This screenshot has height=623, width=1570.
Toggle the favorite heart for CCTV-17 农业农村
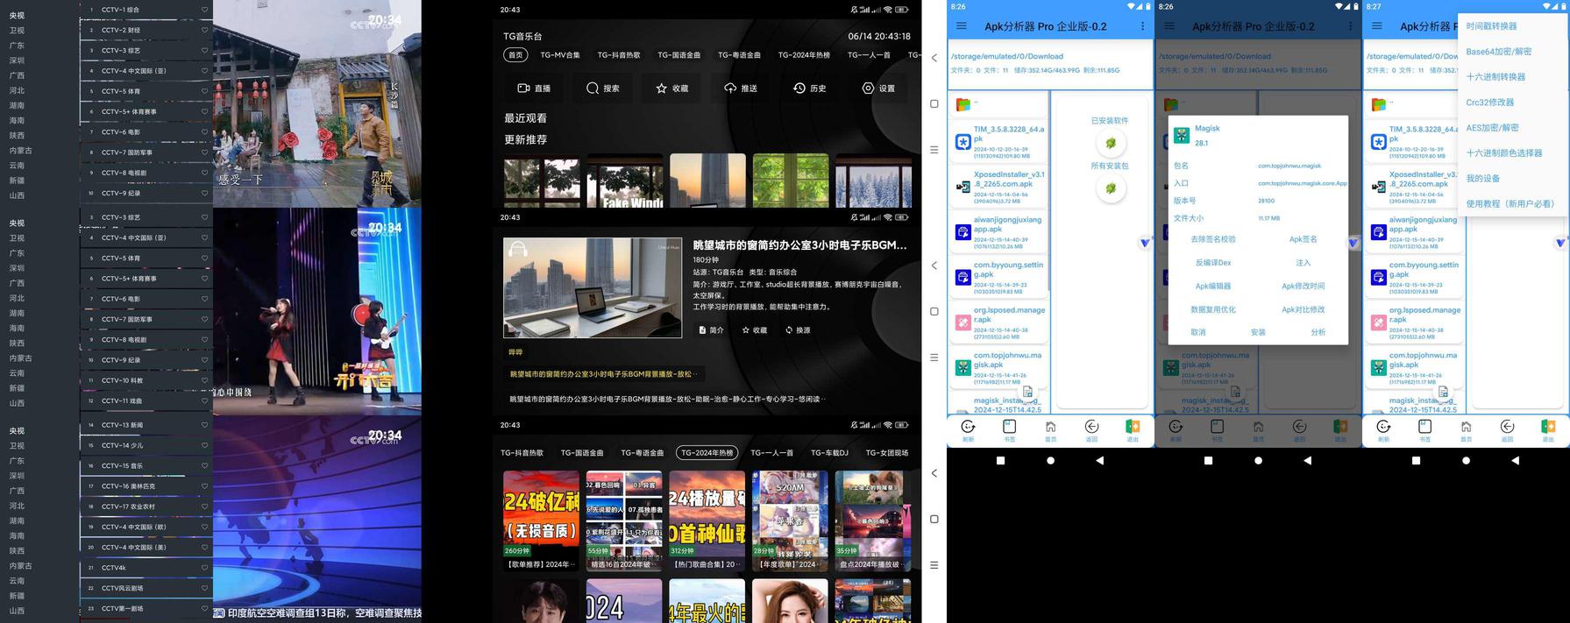pyautogui.click(x=205, y=506)
